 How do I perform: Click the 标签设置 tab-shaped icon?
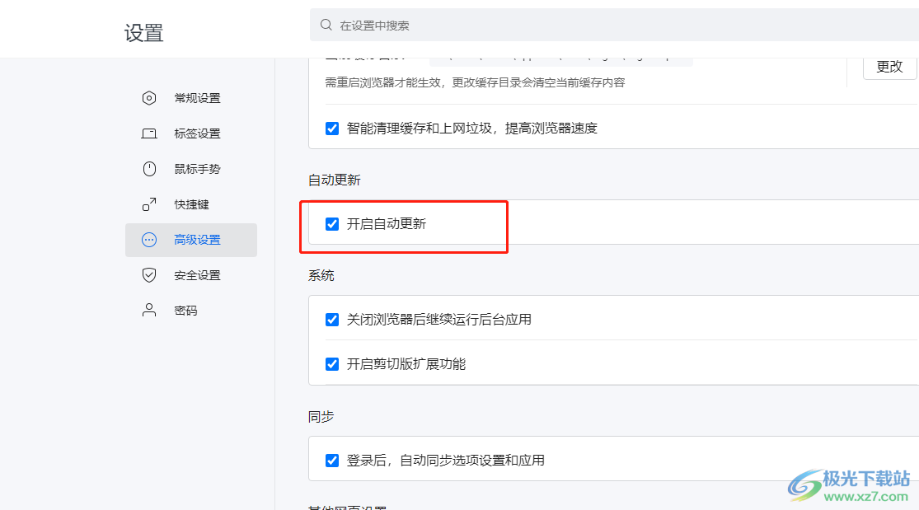(x=149, y=133)
